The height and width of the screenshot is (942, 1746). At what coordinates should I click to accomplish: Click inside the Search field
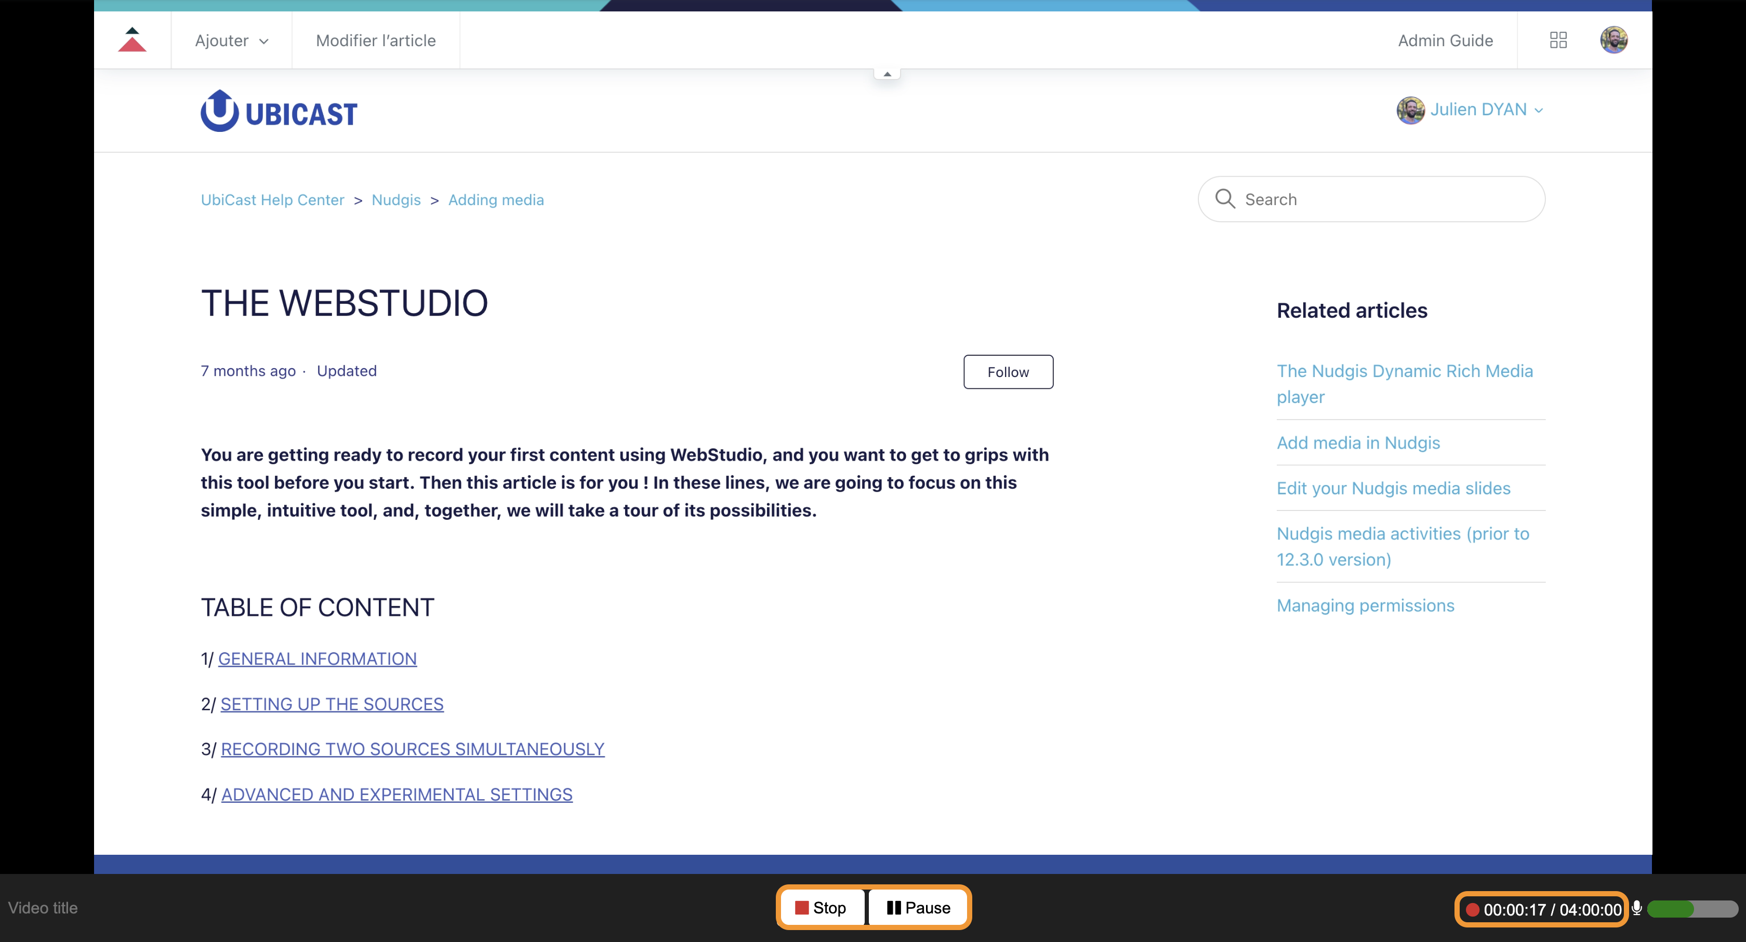[x=1371, y=199]
